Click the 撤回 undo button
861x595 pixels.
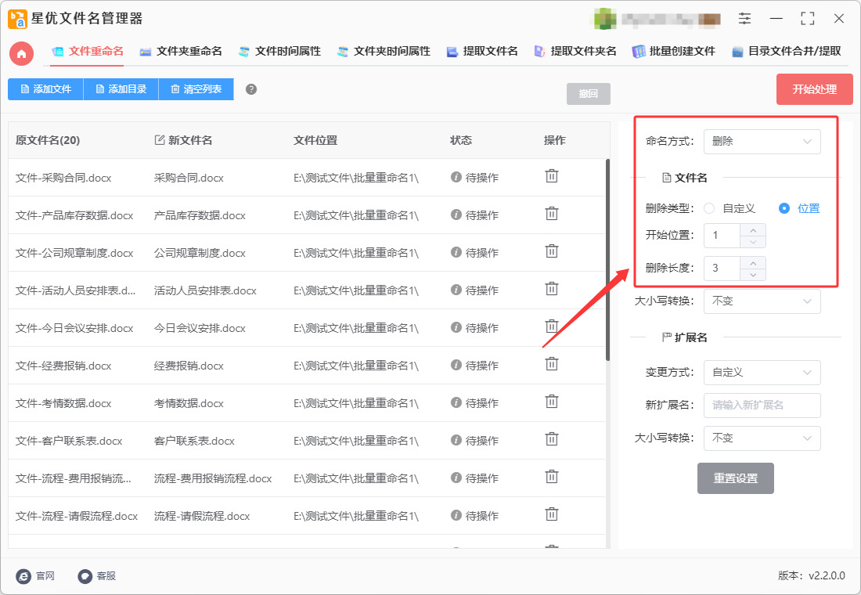[x=588, y=94]
